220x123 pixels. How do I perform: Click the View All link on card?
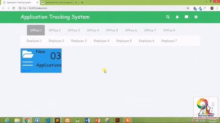(x=26, y=71)
